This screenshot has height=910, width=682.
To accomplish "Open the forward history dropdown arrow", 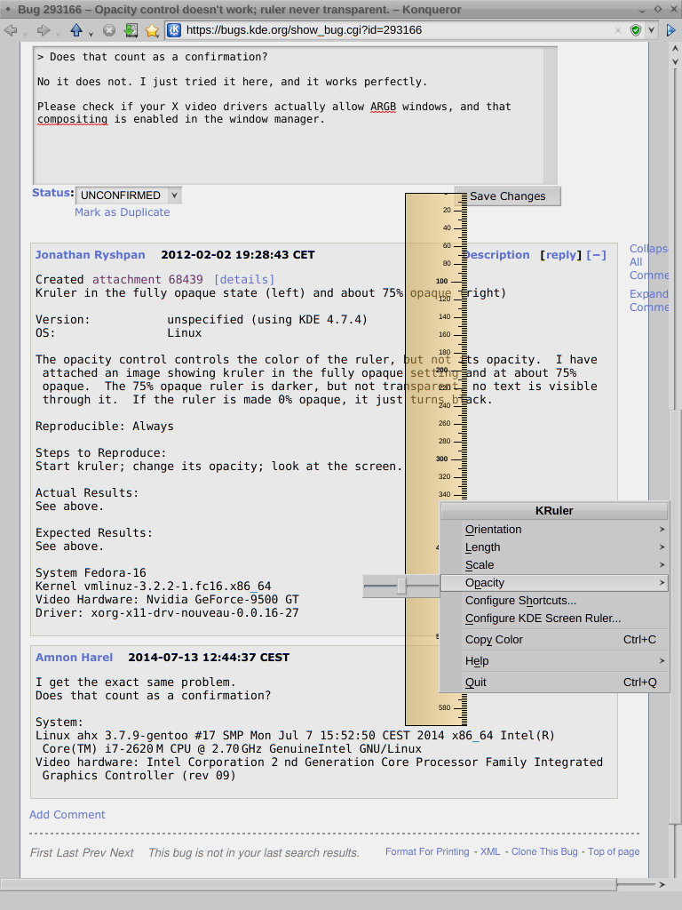I will [58, 35].
